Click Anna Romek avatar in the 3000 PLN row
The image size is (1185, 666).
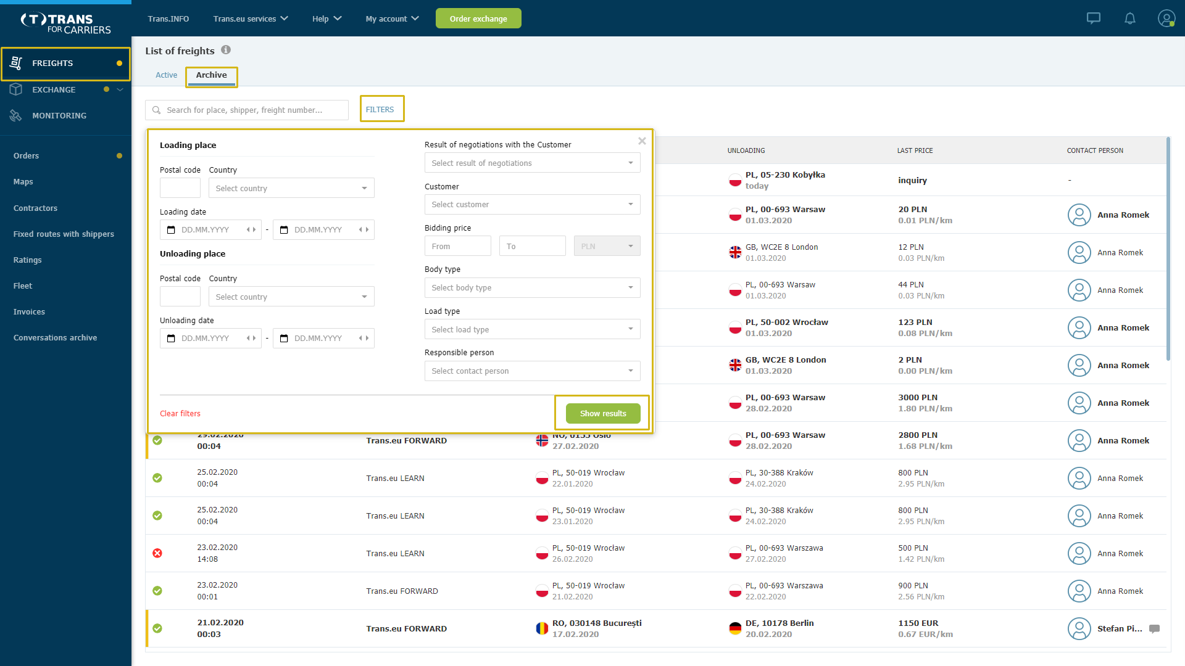(1079, 403)
